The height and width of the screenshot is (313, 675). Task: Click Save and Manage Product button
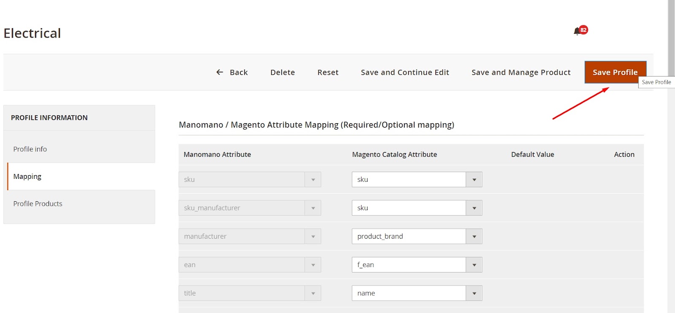pos(521,72)
